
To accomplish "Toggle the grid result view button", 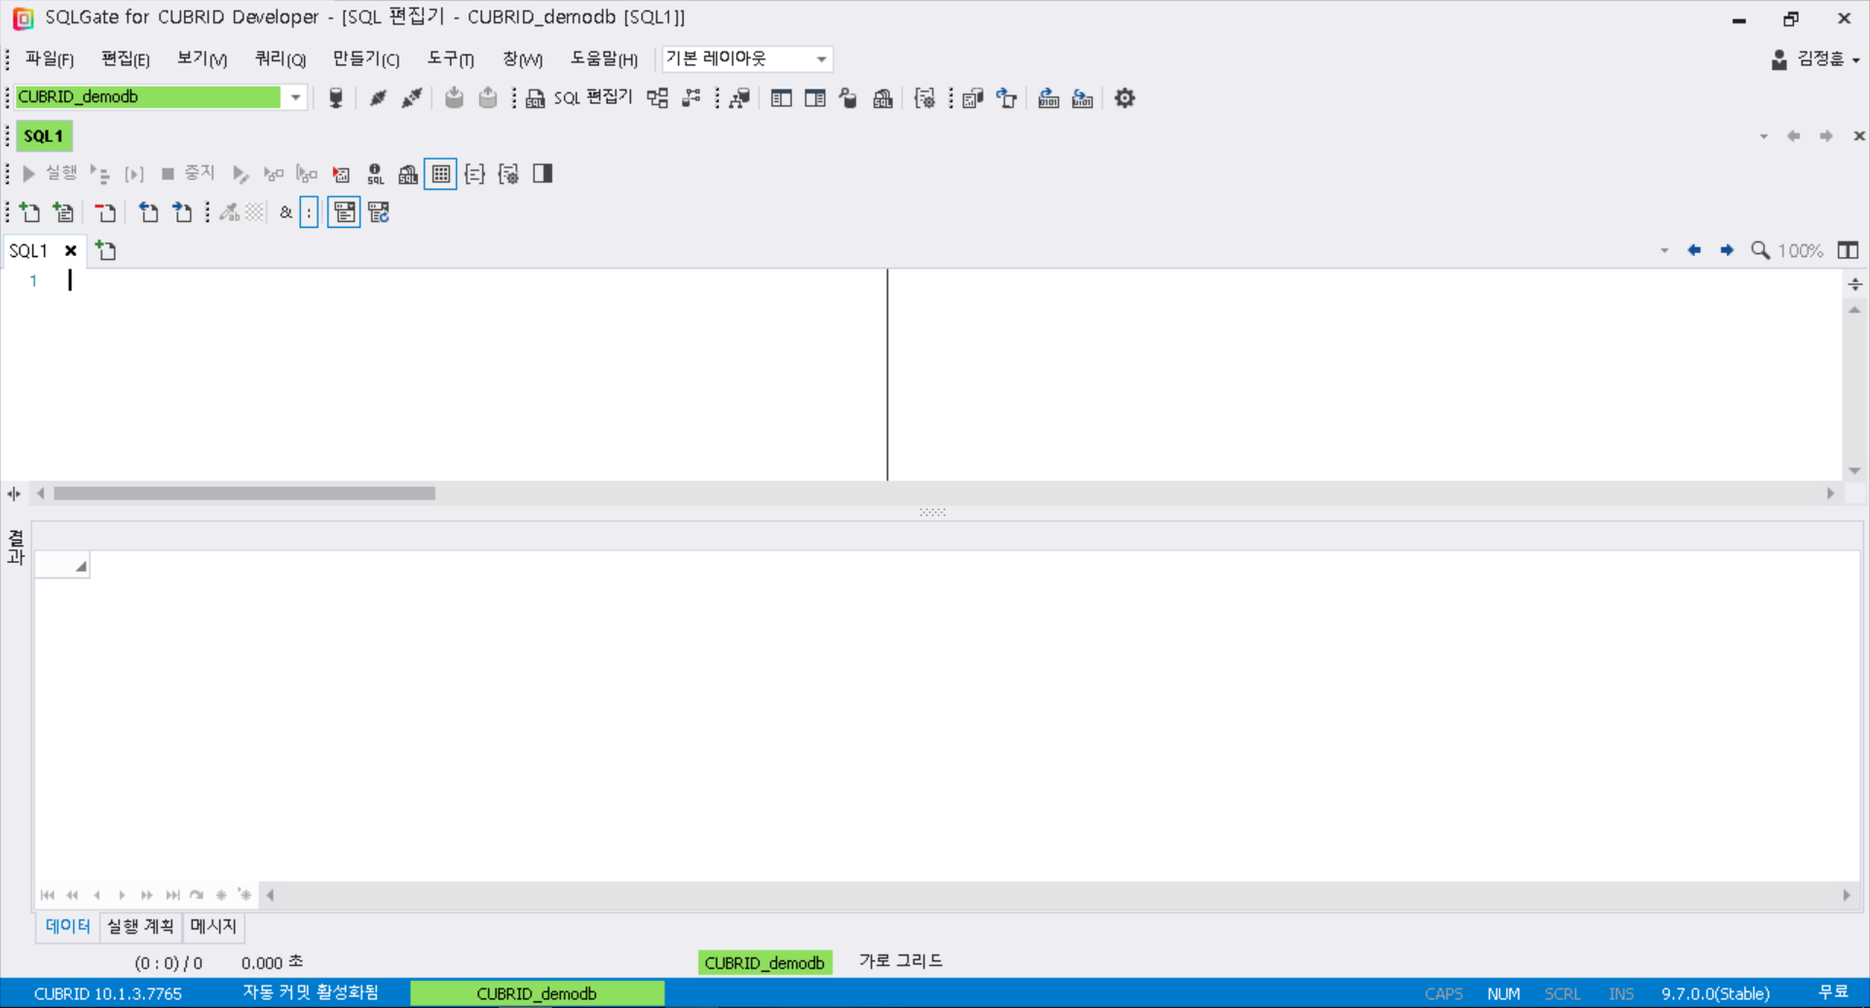I will [x=441, y=174].
